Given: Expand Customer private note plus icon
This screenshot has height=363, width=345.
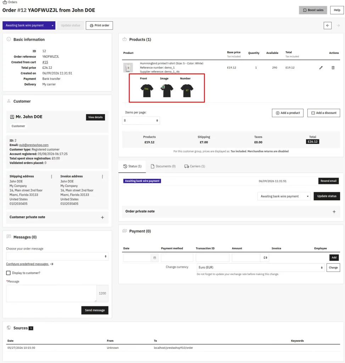Looking at the screenshot, I should 102,217.
